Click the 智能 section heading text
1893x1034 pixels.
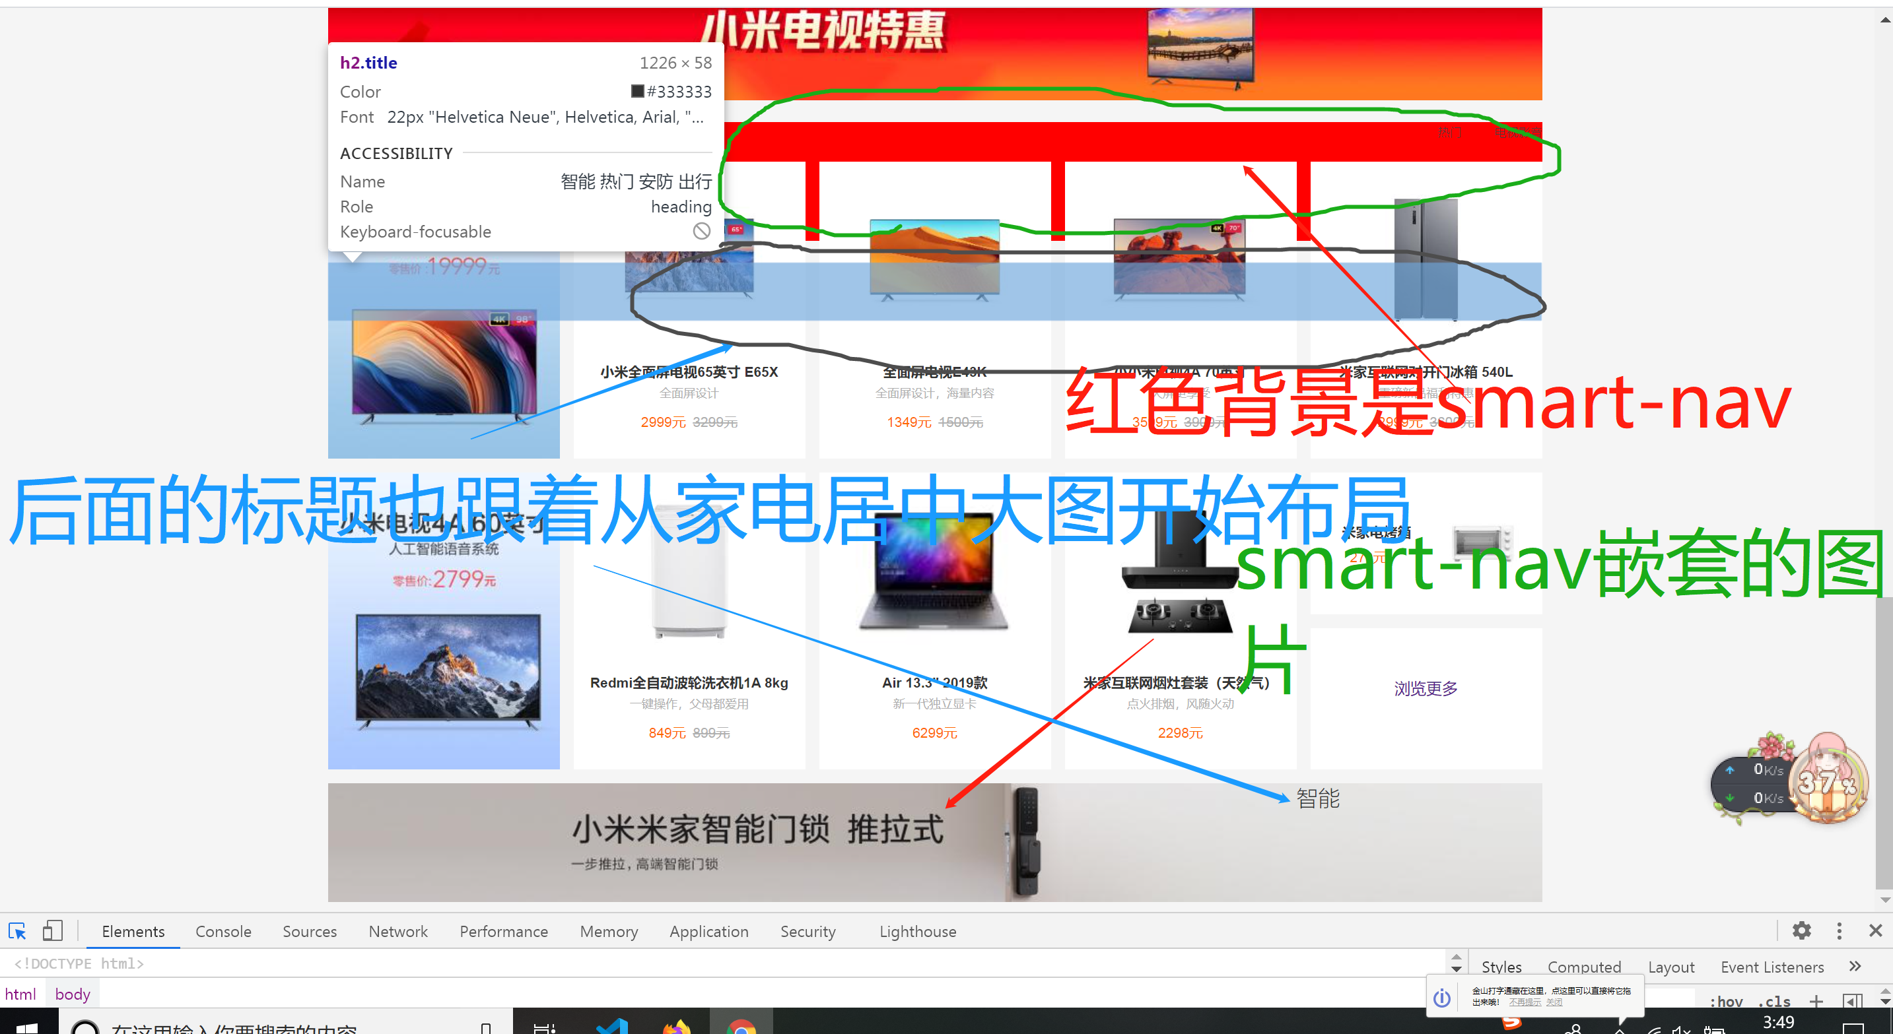click(x=1318, y=798)
